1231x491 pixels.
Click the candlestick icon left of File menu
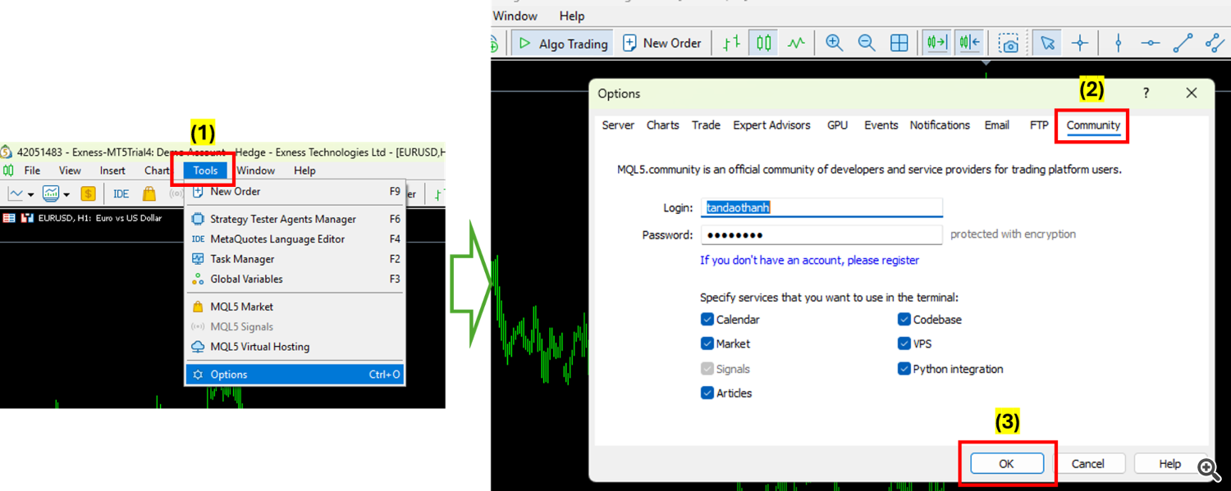(x=8, y=170)
